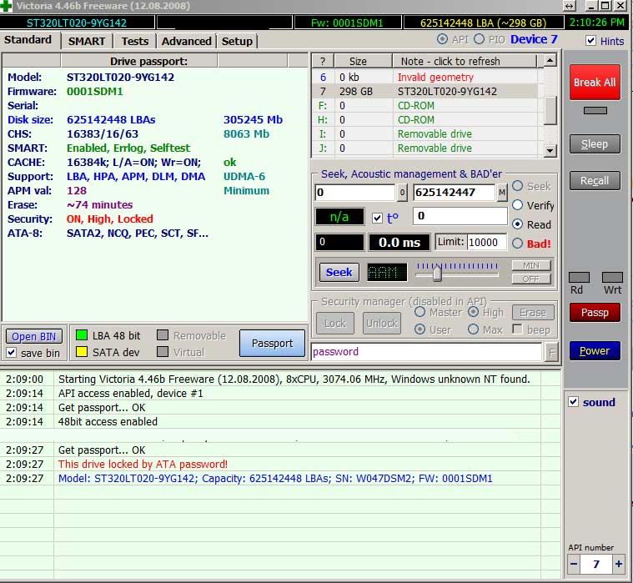Click the 'Device 7' label

click(x=534, y=39)
